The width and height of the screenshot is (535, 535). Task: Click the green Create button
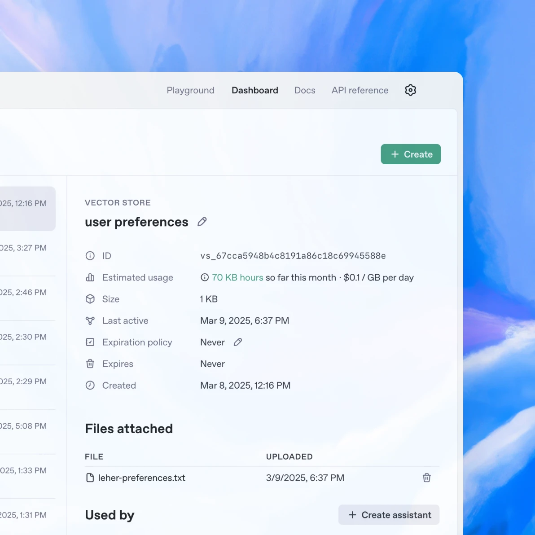tap(411, 154)
